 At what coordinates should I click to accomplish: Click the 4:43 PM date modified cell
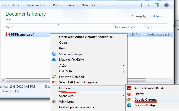pos(134,35)
